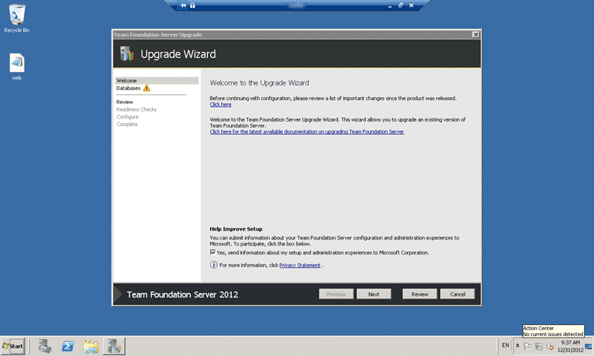Close the remote session from connection bar
This screenshot has height=356, width=594.
(x=411, y=5)
